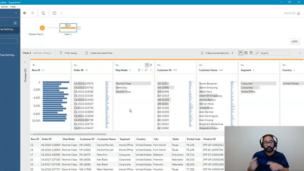Click the Clean 1 step title

tap(27, 53)
